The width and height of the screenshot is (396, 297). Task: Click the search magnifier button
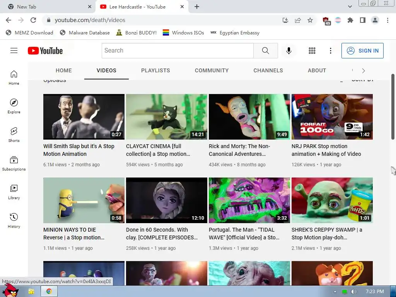265,51
